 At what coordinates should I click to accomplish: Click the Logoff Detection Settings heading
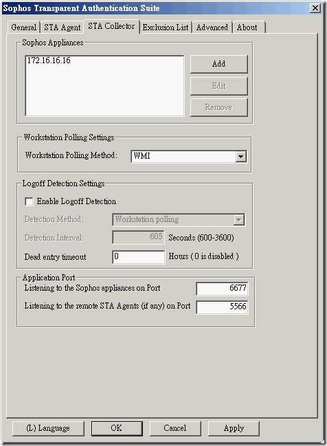[64, 183]
